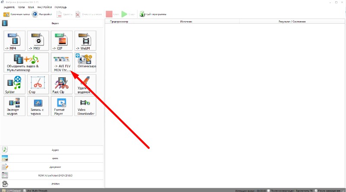Choose the -> MKV conversion tile
The height and width of the screenshot is (192, 346).
point(38,41)
